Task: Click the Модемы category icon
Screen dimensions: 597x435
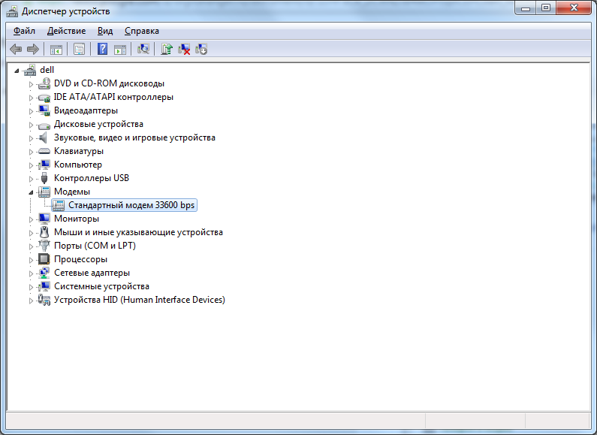Action: click(44, 192)
